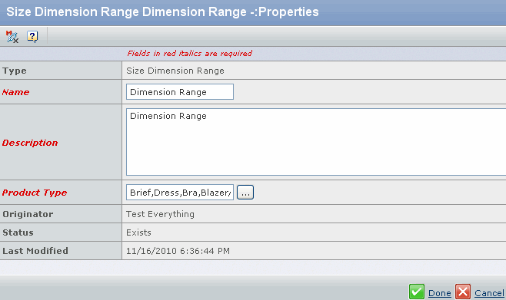Open the Product Type chooser ellipsis button
This screenshot has height=300, width=506.
click(245, 192)
